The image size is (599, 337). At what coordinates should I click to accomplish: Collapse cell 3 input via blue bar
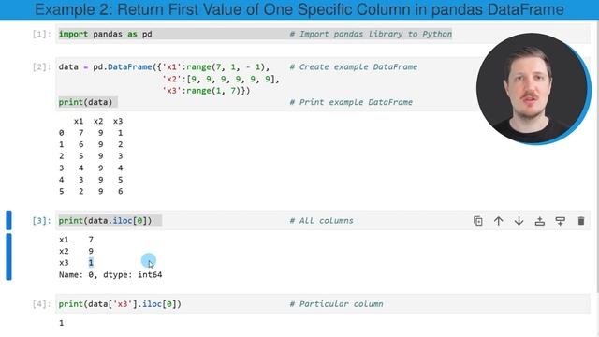click(x=8, y=221)
